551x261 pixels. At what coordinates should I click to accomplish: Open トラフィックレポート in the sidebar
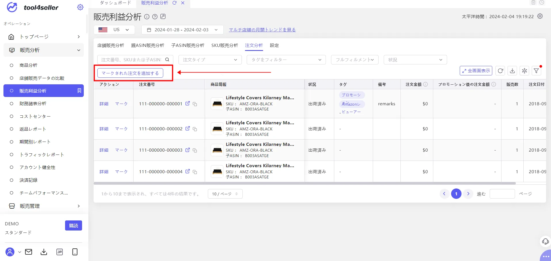(42, 155)
